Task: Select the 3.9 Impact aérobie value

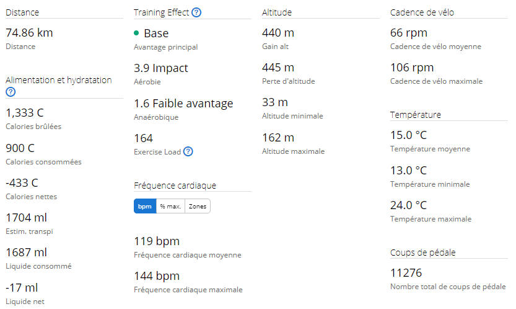Action: click(x=160, y=68)
